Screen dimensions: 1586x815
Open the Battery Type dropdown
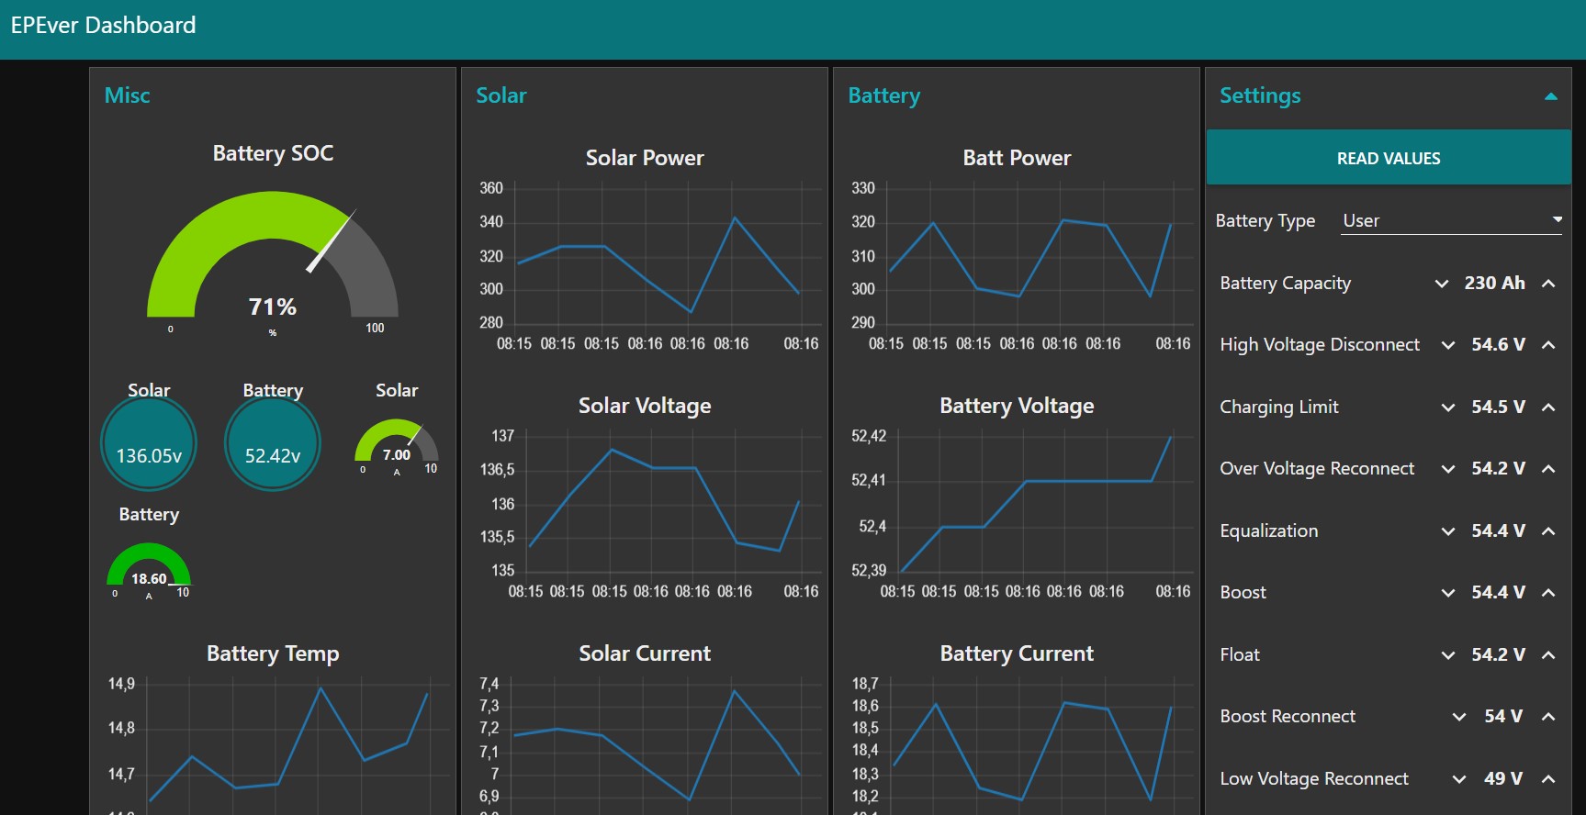click(x=1451, y=220)
